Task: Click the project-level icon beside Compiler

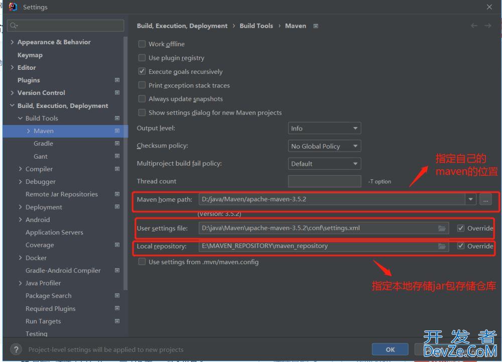Action: point(117,169)
